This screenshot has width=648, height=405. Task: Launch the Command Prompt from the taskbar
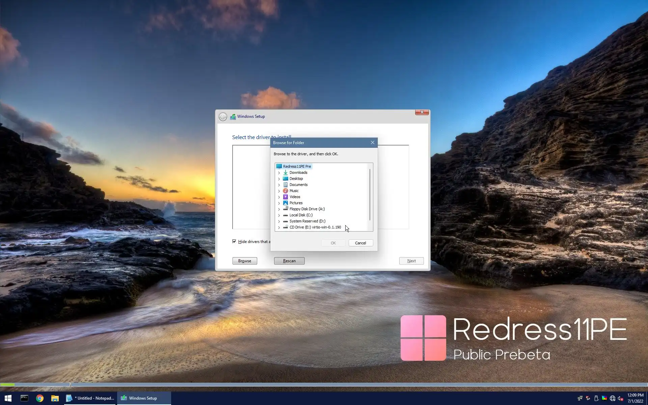24,398
